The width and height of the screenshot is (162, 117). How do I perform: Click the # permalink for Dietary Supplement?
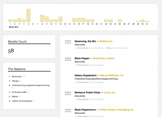click(75, 82)
